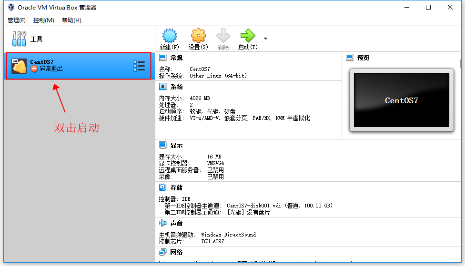Image resolution: width=465 pixels, height=266 pixels.
Task: Click the 异常退出 aborted status icon
Action: tap(34, 69)
